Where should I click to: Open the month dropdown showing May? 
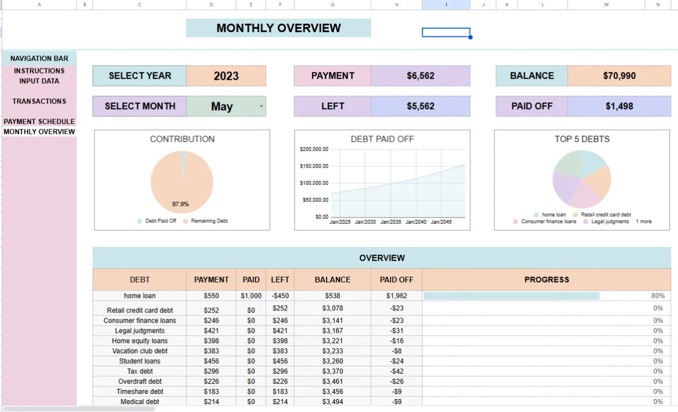(x=260, y=106)
